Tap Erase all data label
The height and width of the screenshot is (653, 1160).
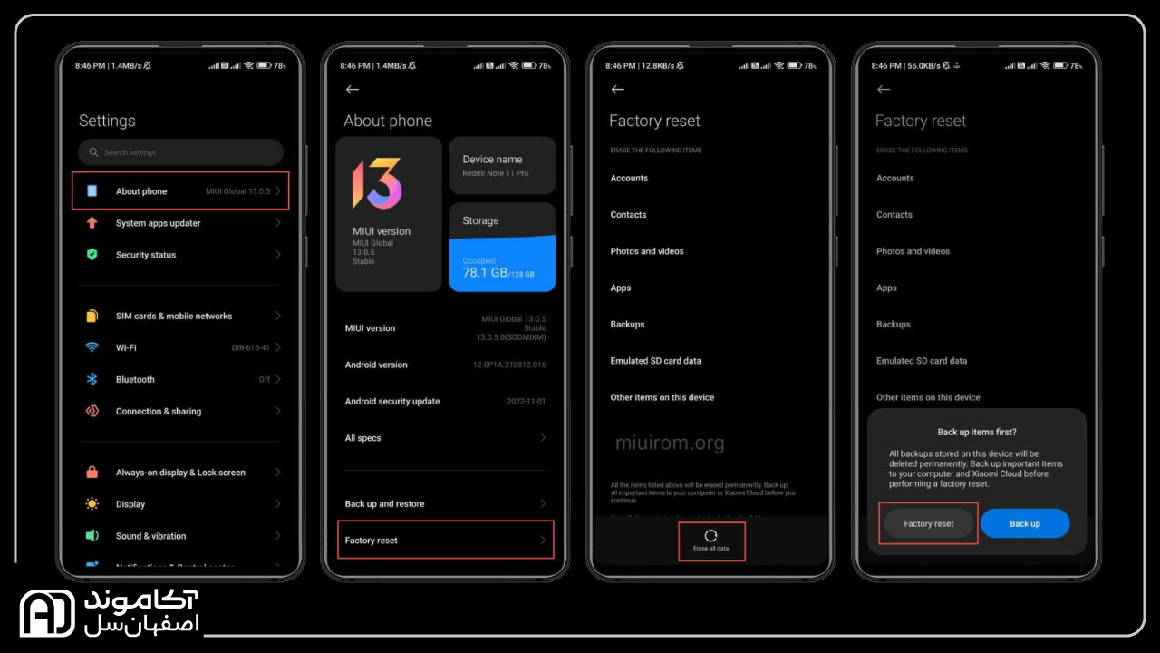tap(711, 549)
